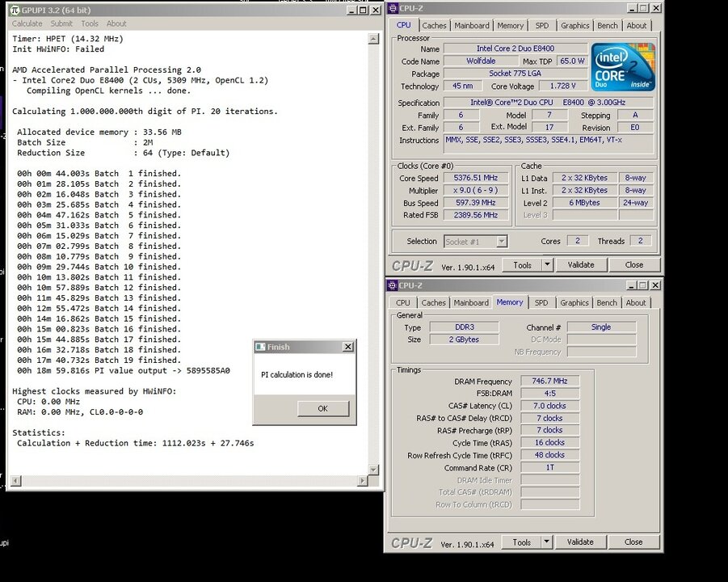This screenshot has height=582, width=728.
Task: Click the upper CPU-Z title bar icon
Action: tap(393, 8)
